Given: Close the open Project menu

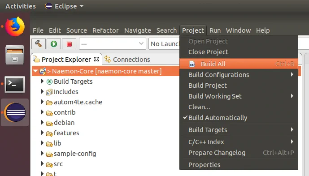Looking at the screenshot, I should [193, 30].
